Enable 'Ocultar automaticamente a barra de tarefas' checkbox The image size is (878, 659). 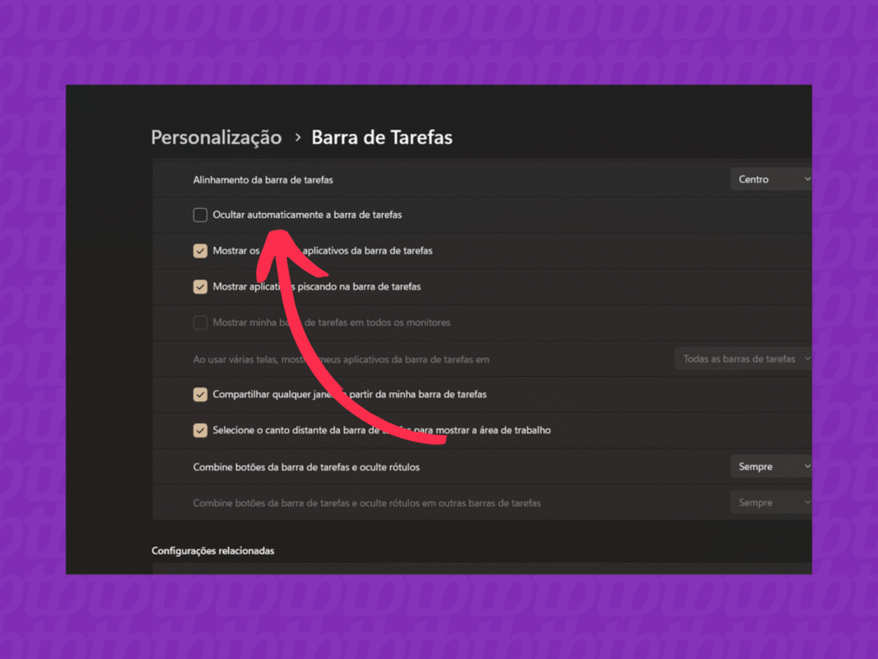click(x=200, y=216)
